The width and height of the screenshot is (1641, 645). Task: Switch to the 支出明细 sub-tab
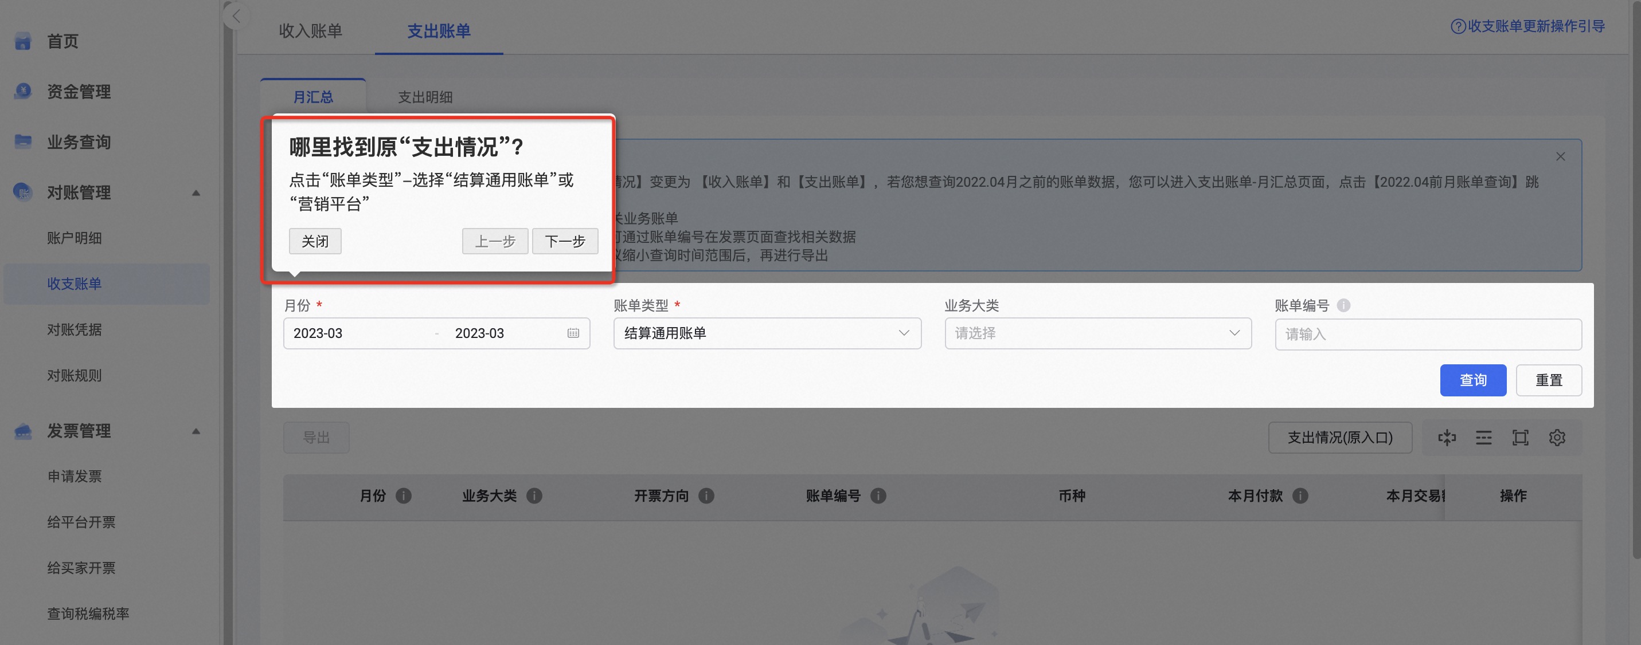coord(425,97)
